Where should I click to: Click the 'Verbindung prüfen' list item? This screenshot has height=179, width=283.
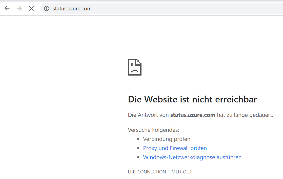[167, 139]
